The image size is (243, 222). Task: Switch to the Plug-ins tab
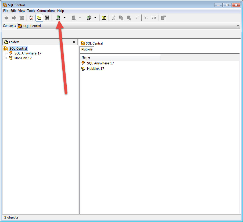pos(87,49)
